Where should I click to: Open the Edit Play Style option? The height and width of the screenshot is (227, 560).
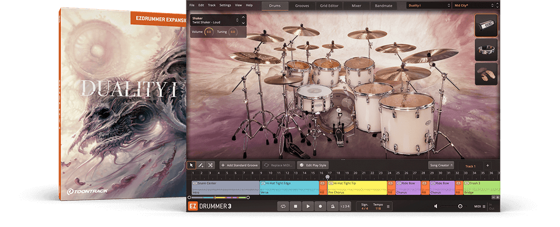(x=313, y=165)
